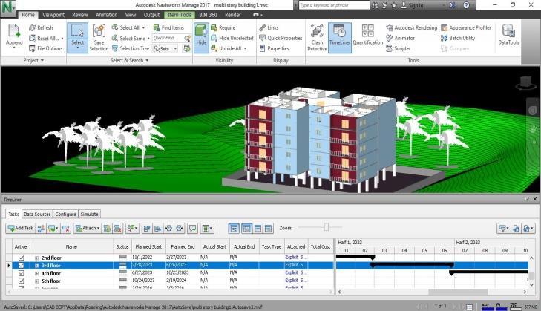Open the Select All dropdown
This screenshot has width=541, height=311.
coord(143,27)
